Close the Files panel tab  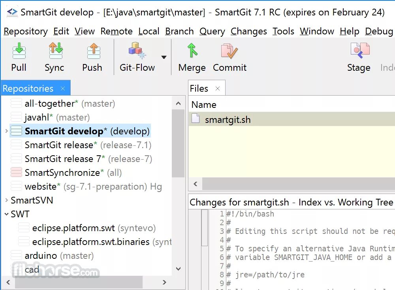(218, 89)
